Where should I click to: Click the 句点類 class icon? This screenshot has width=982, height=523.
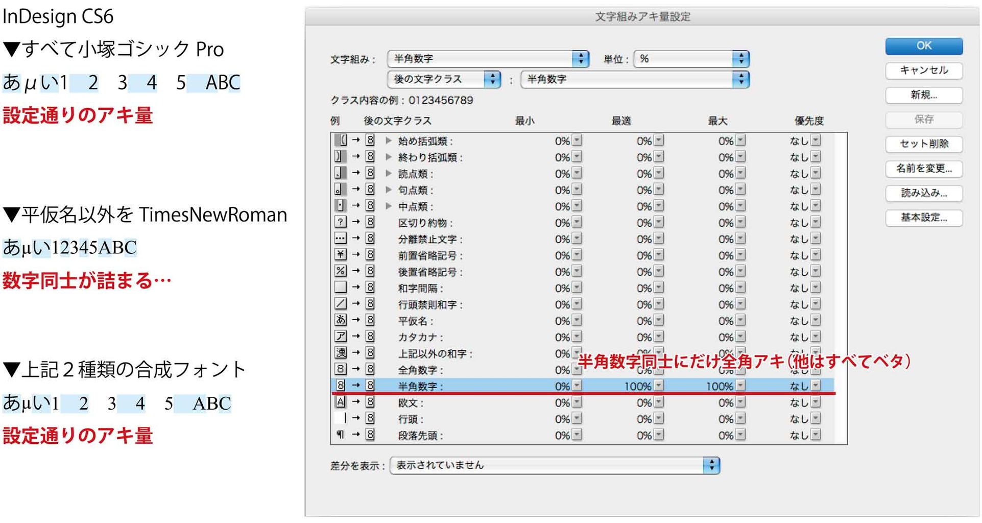point(341,189)
